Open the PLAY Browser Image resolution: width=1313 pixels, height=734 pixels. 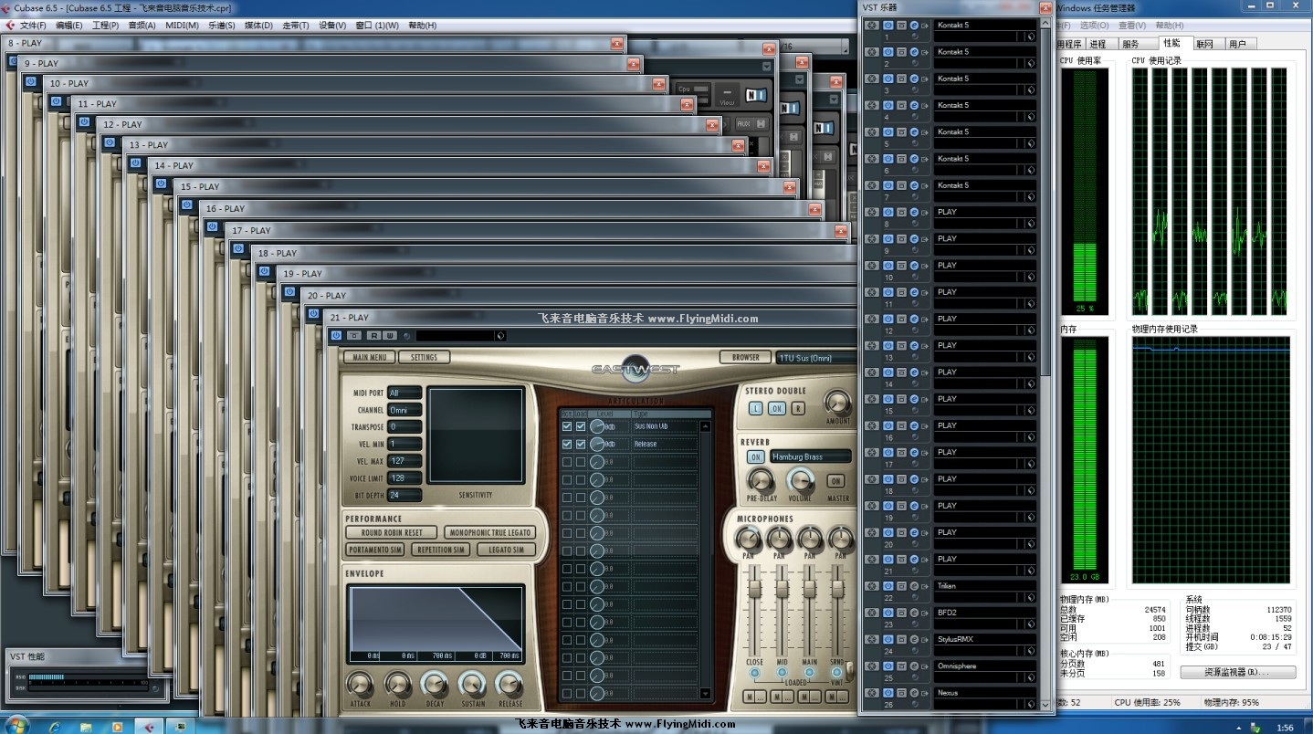[x=745, y=357]
